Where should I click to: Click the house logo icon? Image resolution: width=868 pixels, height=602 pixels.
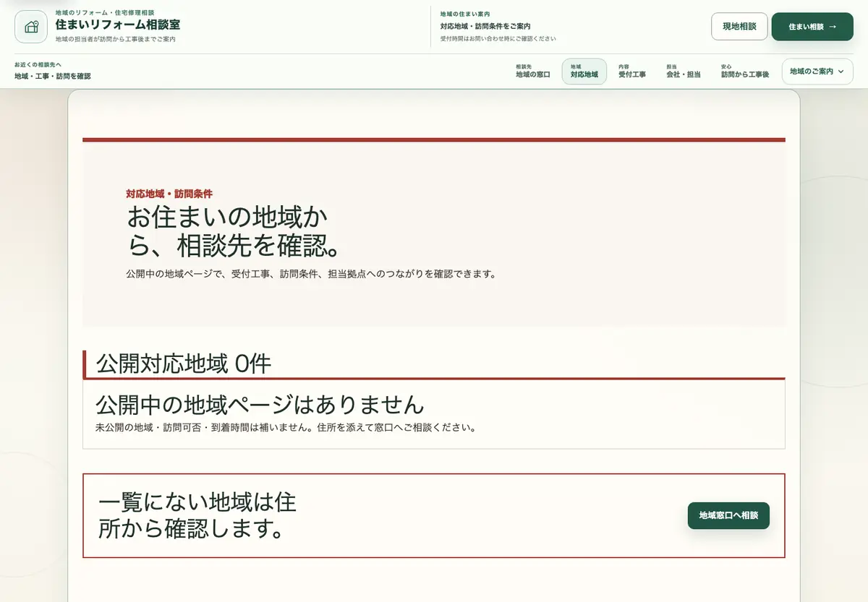click(31, 27)
